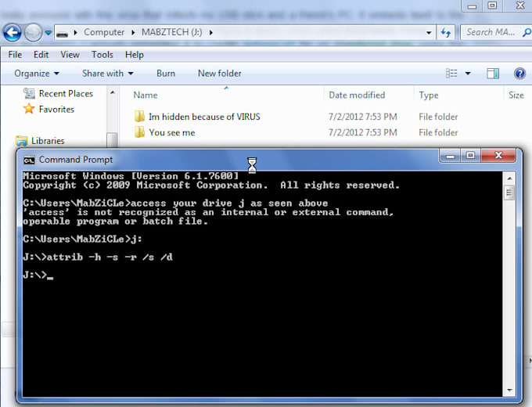
Task: Open the Tools menu
Action: (102, 55)
